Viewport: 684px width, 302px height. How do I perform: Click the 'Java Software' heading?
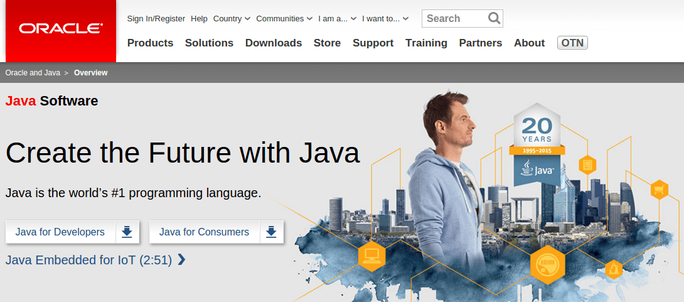point(51,101)
